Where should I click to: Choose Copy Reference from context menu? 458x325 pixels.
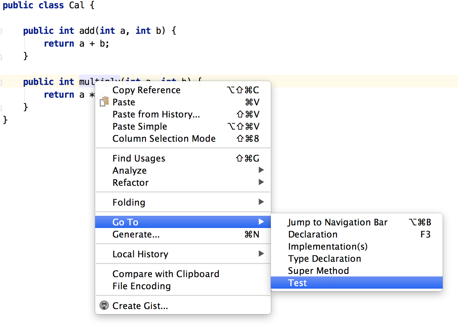146,90
